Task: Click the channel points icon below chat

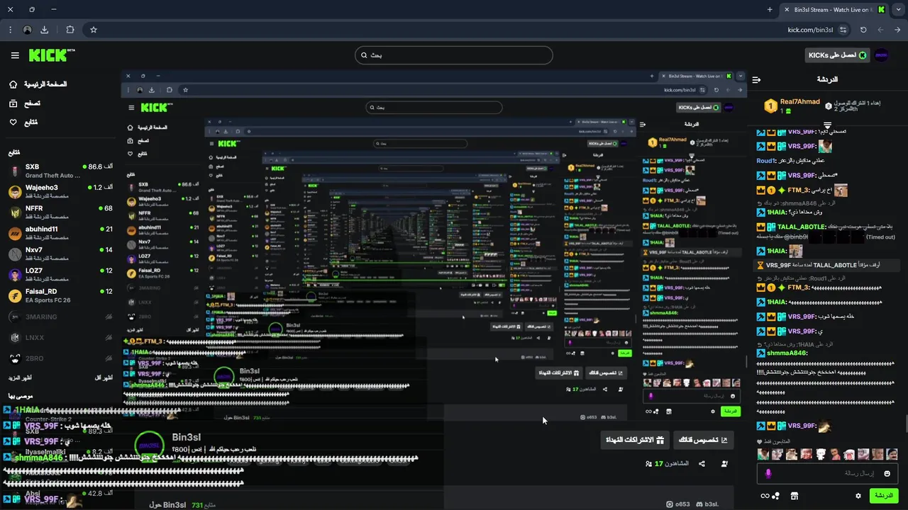Action: [x=770, y=496]
